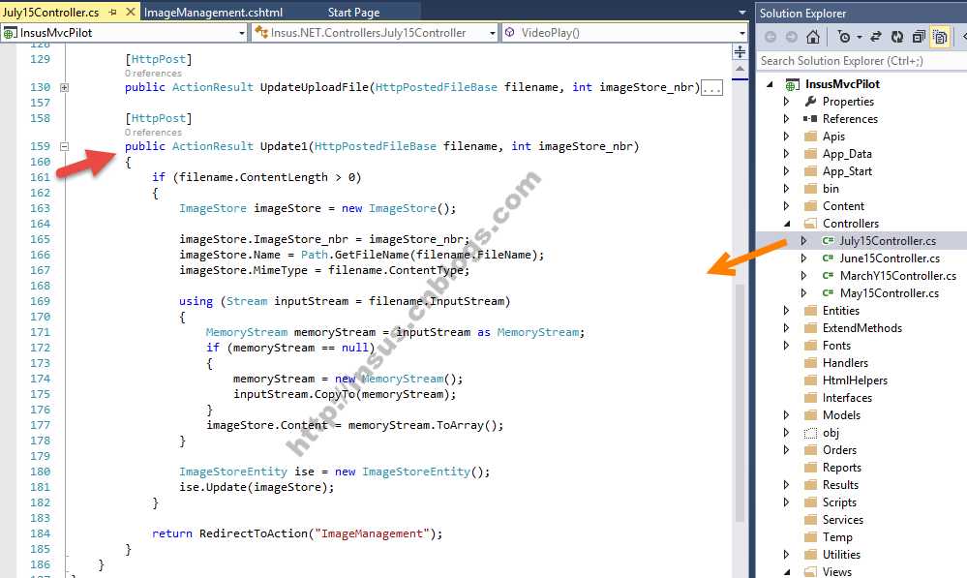Click the editor split window handle
The width and height of the screenshot is (967, 578).
(x=740, y=52)
